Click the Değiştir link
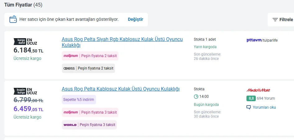Viewport: 294px width, 140px height. tap(136, 20)
